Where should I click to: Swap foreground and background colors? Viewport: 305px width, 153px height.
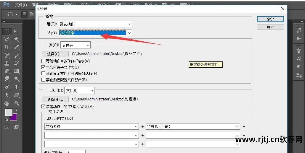point(16,110)
